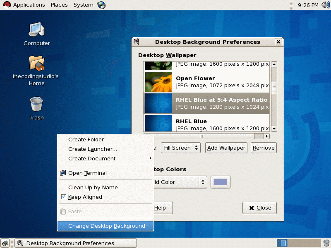Select Clean Up by Name
This screenshot has width=331, height=248.
point(106,187)
